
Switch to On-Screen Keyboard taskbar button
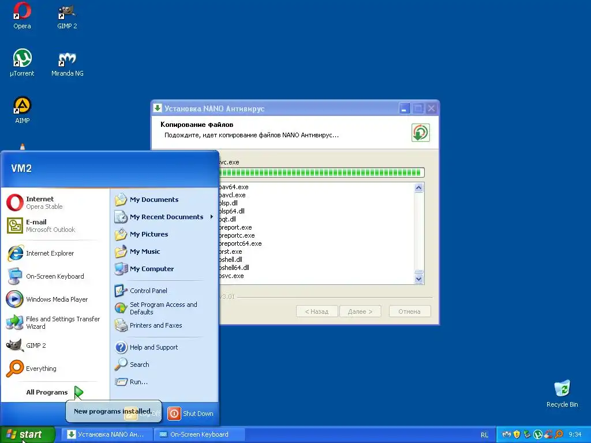click(199, 434)
